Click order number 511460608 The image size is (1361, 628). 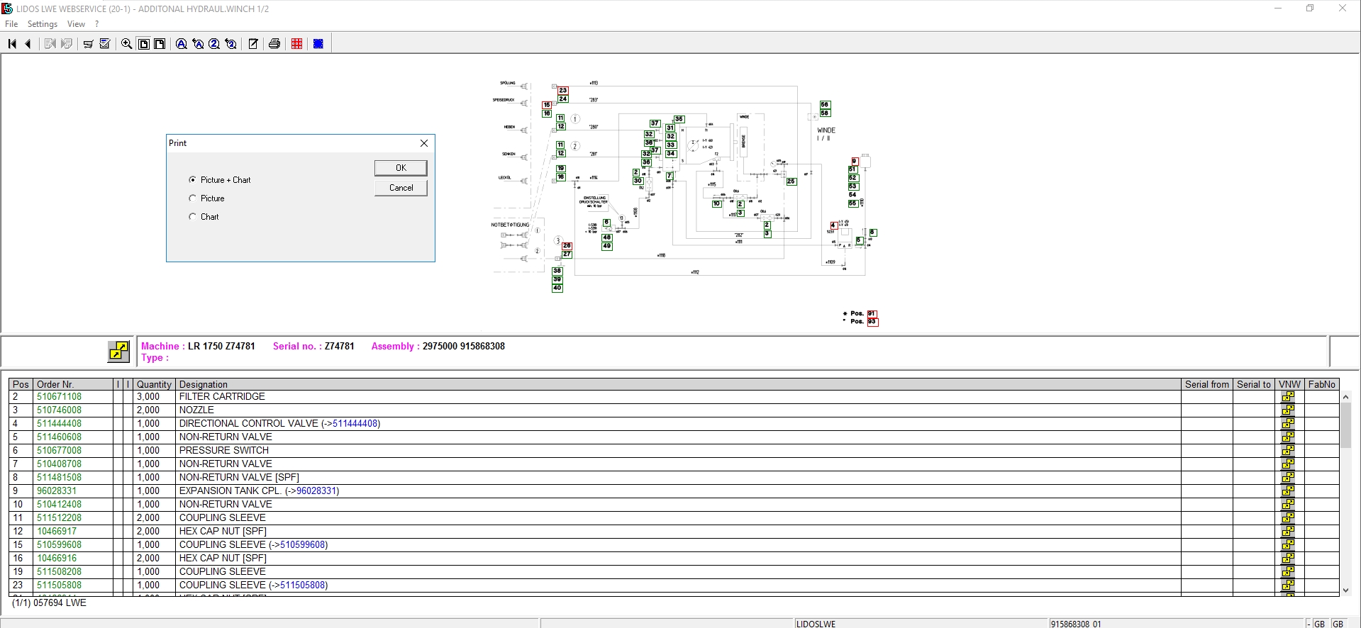point(59,437)
